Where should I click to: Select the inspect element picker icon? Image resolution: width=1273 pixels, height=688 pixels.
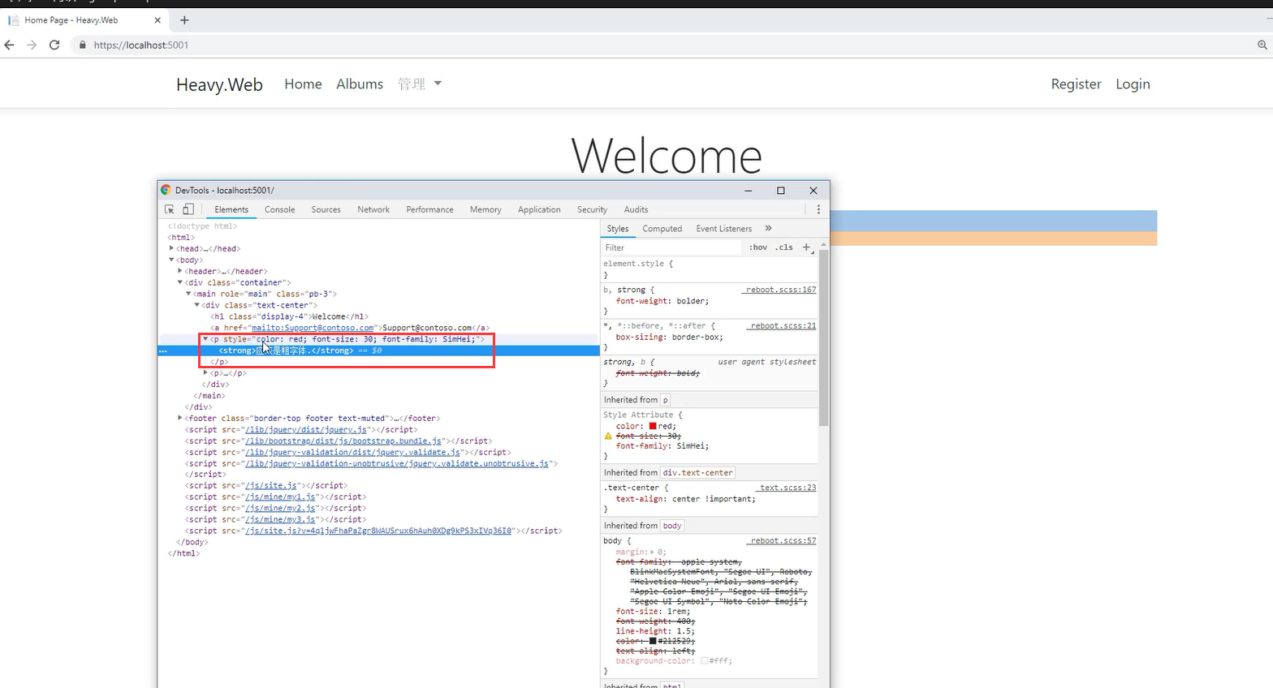tap(170, 209)
